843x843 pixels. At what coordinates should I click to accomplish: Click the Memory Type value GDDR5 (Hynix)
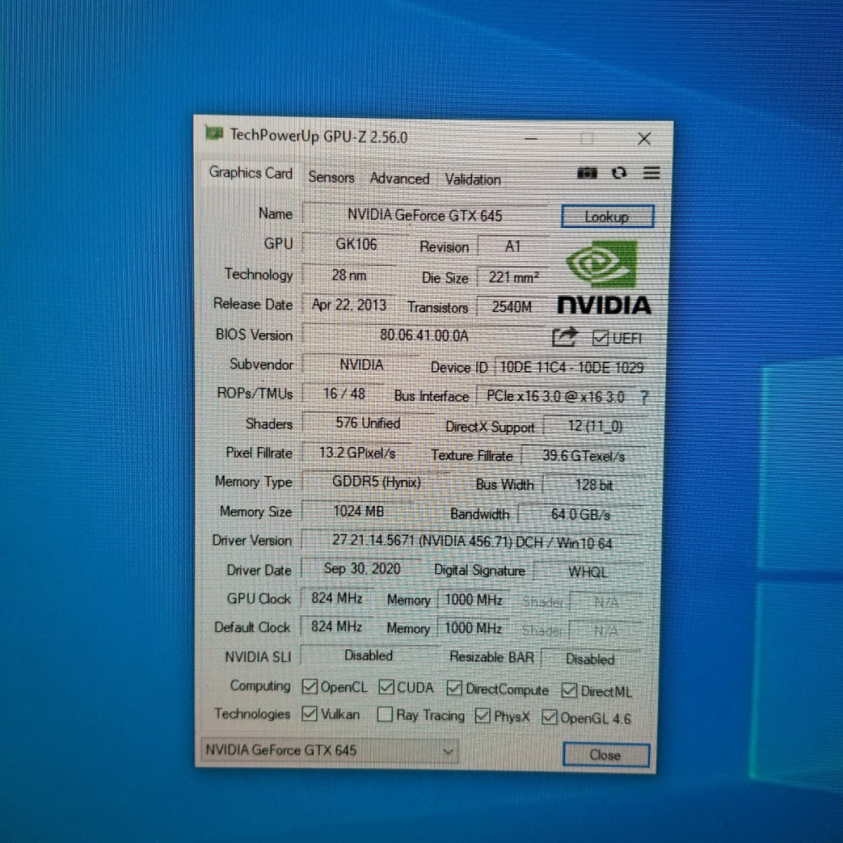[x=376, y=483]
